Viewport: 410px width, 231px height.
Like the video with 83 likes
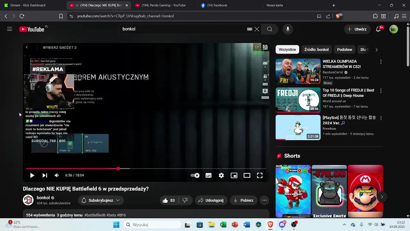point(169,200)
